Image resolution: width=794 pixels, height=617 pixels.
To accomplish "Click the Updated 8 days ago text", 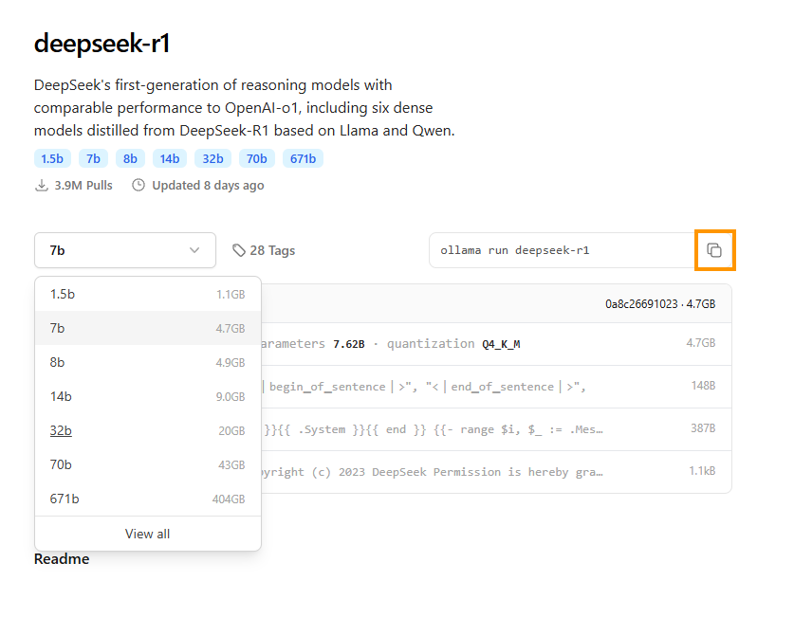I will click(x=208, y=186).
